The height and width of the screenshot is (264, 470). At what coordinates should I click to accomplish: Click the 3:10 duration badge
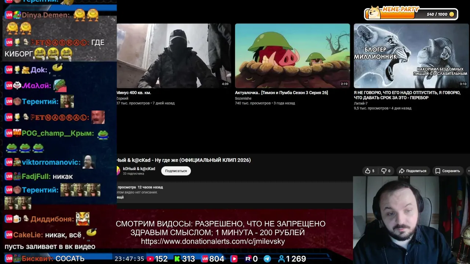point(463,84)
